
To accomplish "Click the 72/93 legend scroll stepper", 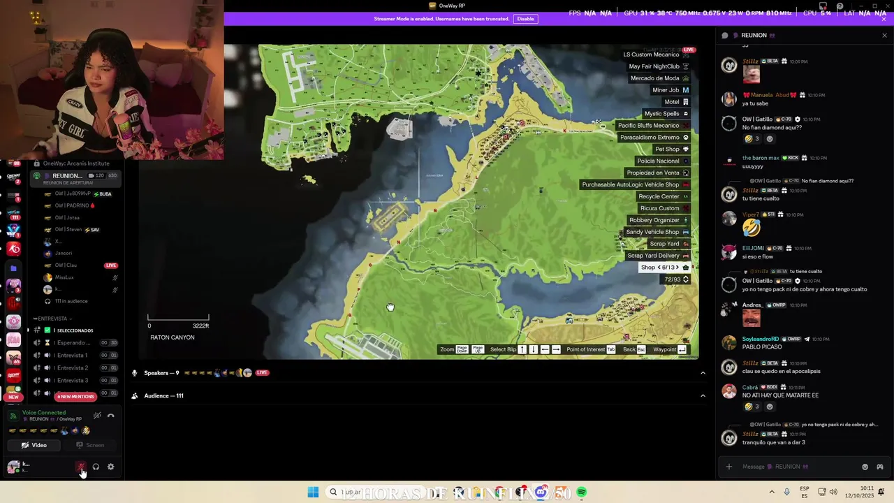I will tap(685, 279).
